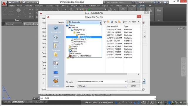The height and width of the screenshot is (106, 188).
Task: Open Autodesk 360 place in sidebar
Action: (56, 29)
